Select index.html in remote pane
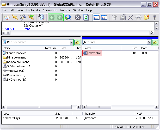This screenshot has height=130, width=160. coord(94,53)
